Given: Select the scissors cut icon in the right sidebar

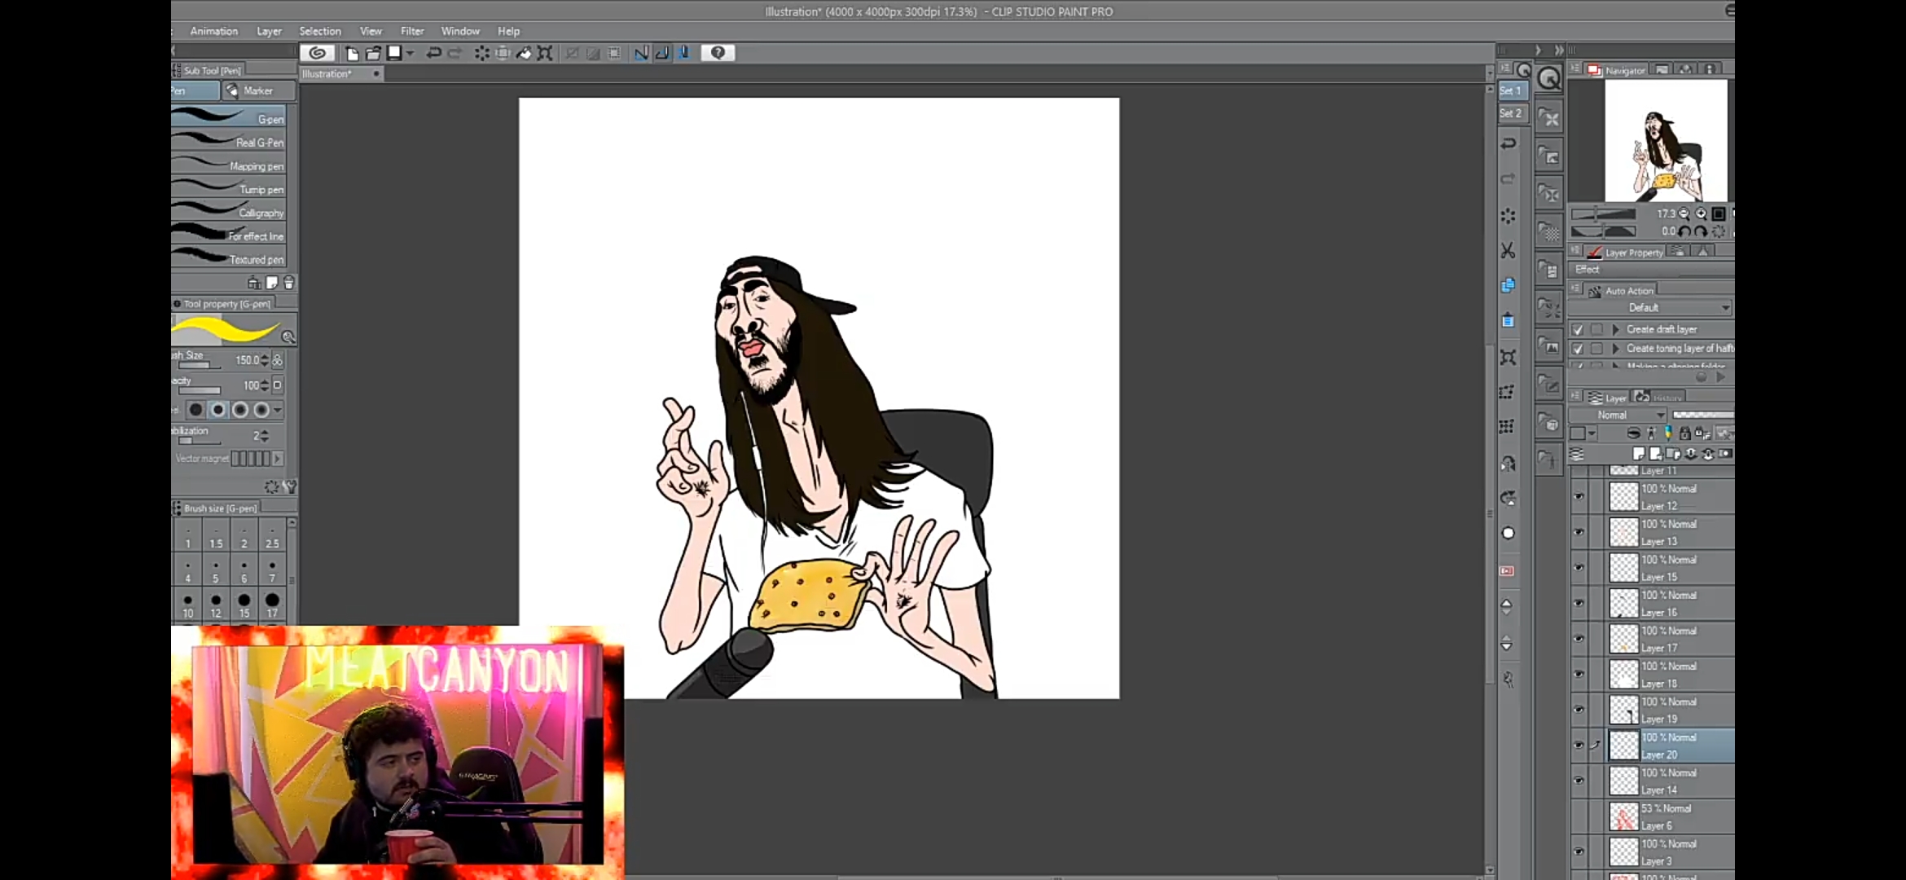Looking at the screenshot, I should click(x=1508, y=251).
